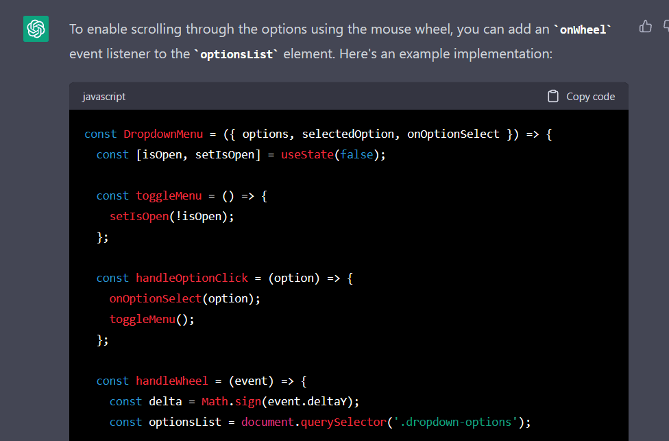
Task: Click the javascript language label
Action: 104,97
